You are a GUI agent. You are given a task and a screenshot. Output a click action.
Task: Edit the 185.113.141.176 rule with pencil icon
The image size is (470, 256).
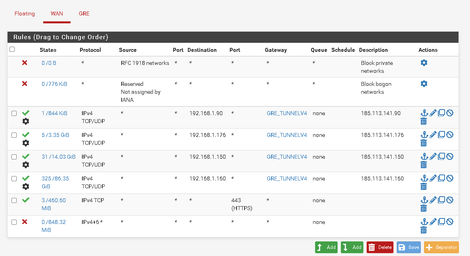pos(433,135)
